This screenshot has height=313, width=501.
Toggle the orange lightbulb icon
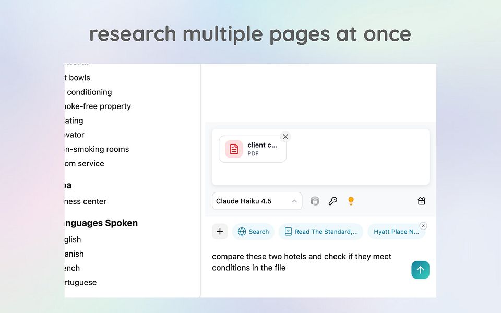351,201
